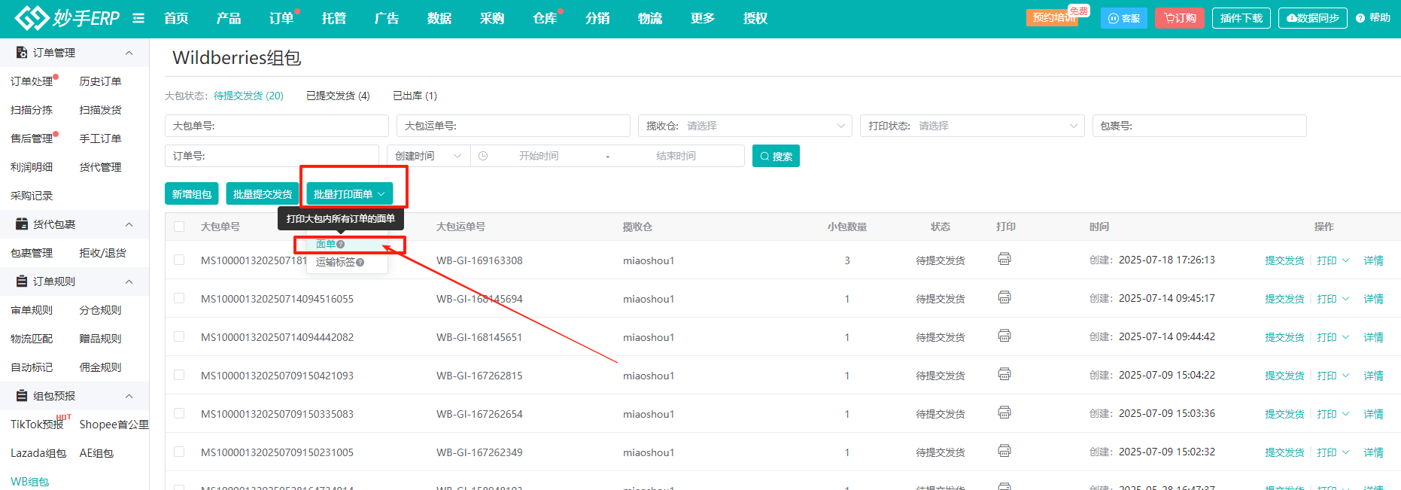1401x490 pixels.
Task: Click the printer icon for WB-GI-167262349
Action: [1004, 451]
